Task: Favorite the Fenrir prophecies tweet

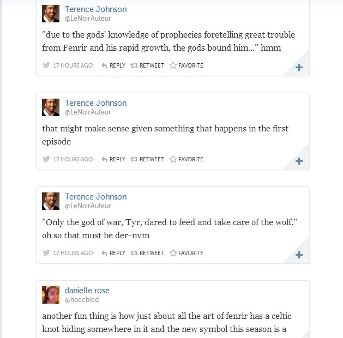Action: (186, 65)
